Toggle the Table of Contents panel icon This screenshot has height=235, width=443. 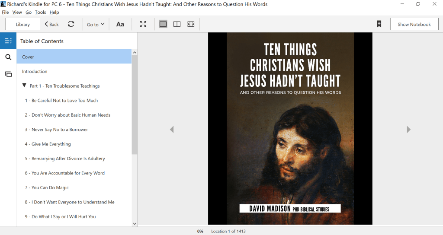tap(8, 41)
